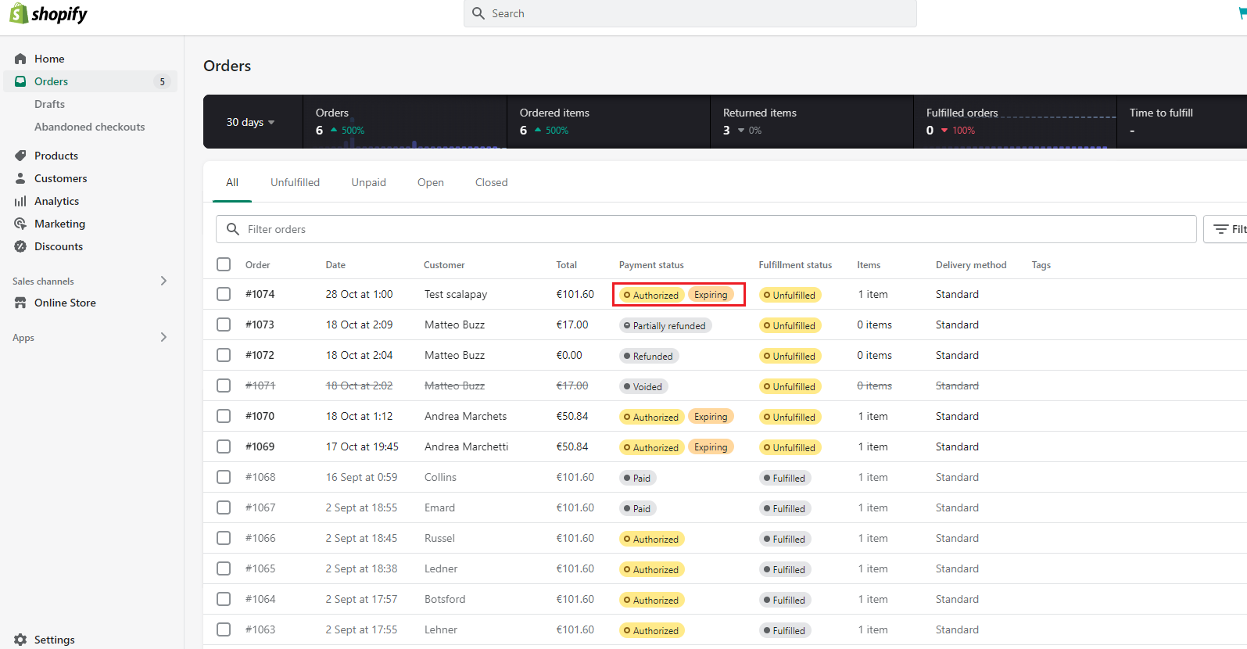The height and width of the screenshot is (649, 1247).
Task: Click the magnifier icon in Filter orders
Action: [x=232, y=229]
